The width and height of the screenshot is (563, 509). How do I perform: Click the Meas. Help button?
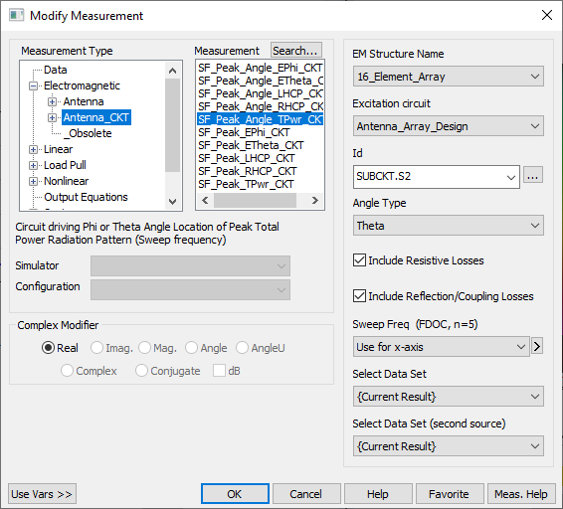[521, 494]
